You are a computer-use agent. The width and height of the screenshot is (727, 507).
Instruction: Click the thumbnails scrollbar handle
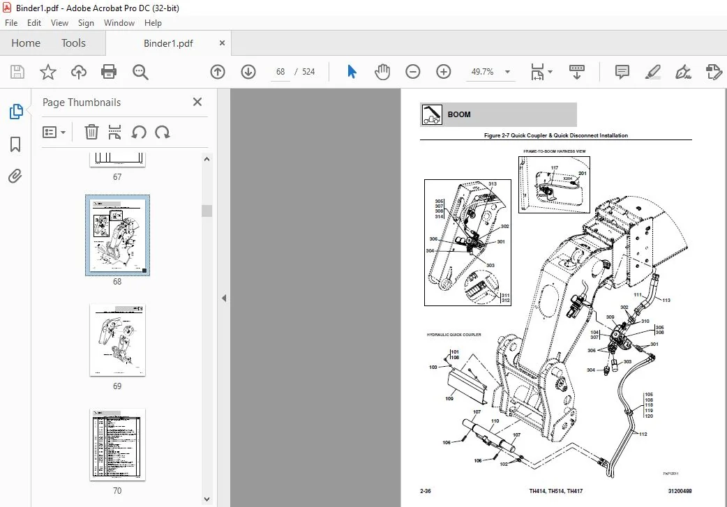207,211
